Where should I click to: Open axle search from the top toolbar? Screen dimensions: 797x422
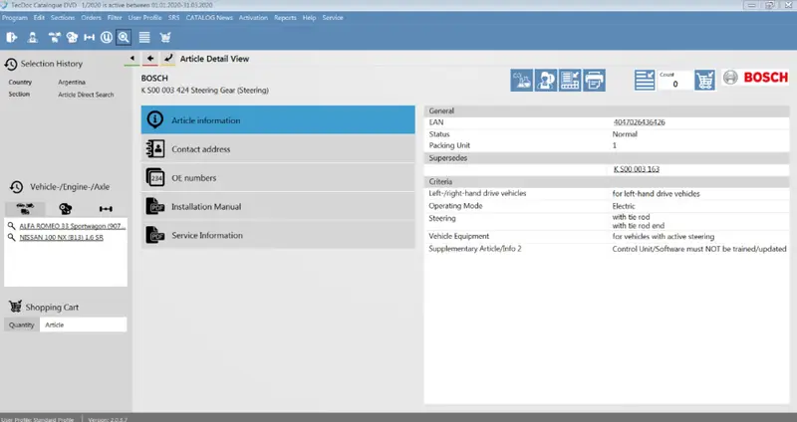[89, 37]
